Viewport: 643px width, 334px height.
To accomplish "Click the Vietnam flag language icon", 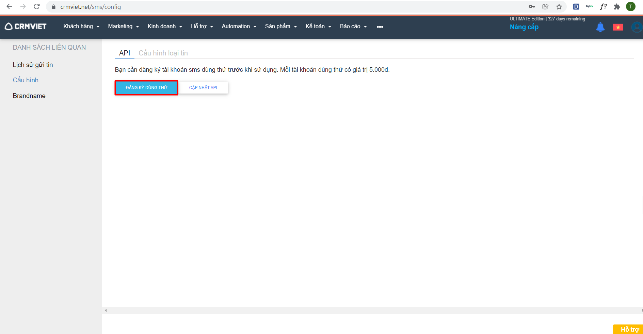I will (x=618, y=27).
